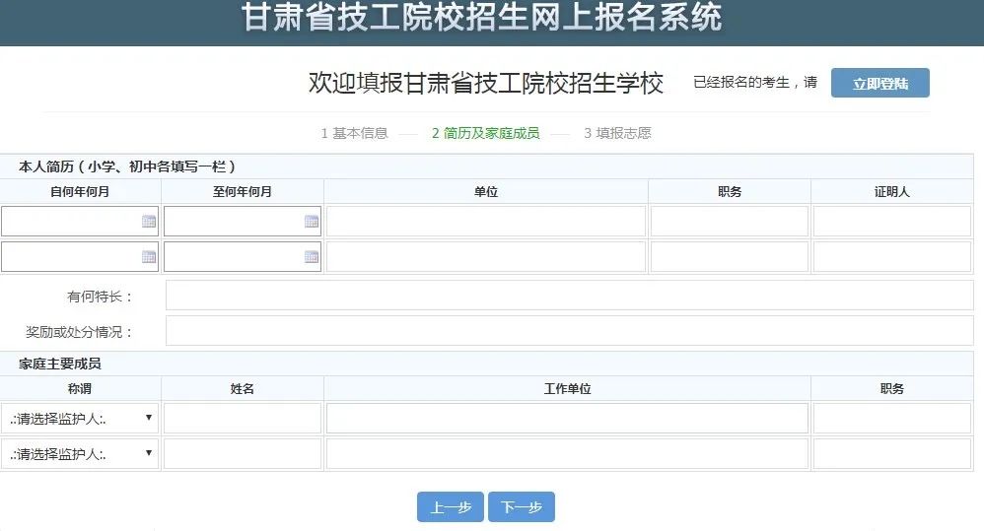984x531 pixels.
Task: Click first row 单位 input field
Action: coord(486,222)
